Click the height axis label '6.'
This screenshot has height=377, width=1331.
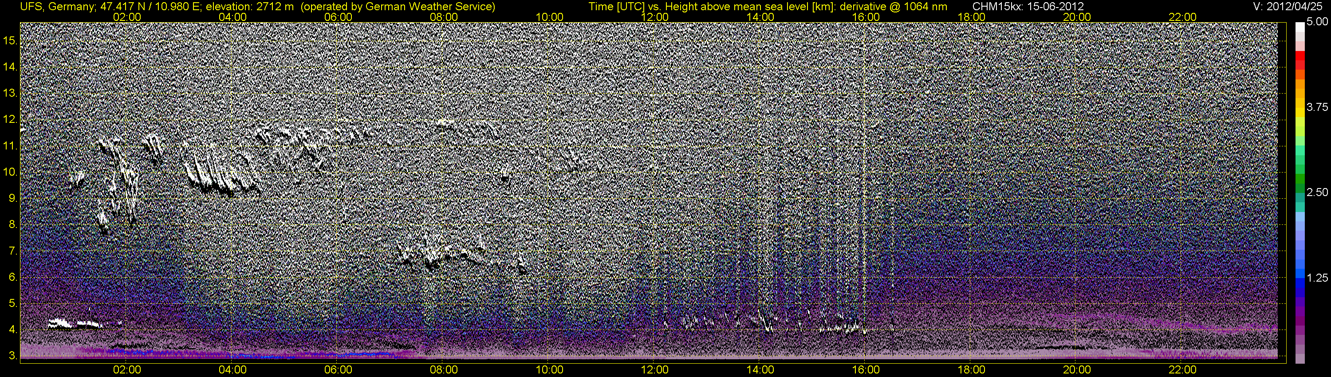pos(13,277)
